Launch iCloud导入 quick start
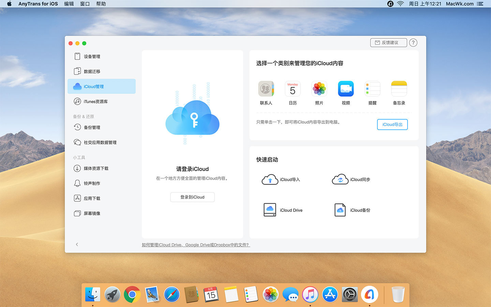491x307 pixels. (x=281, y=179)
